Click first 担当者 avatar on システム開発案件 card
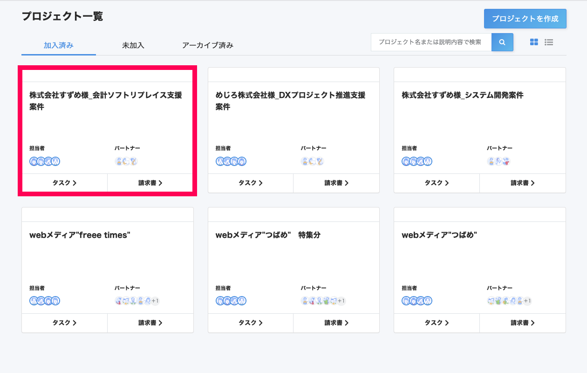This screenshot has width=587, height=373. [406, 161]
